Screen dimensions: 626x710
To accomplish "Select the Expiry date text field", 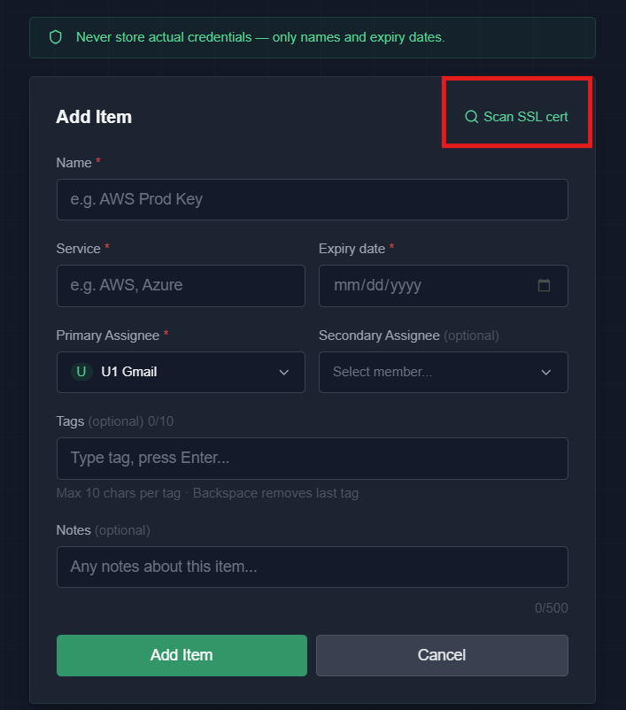I will pos(425,285).
